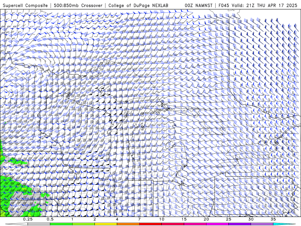Click the colorbar label 30
The image size is (301, 226).
pyautogui.click(x=251, y=219)
